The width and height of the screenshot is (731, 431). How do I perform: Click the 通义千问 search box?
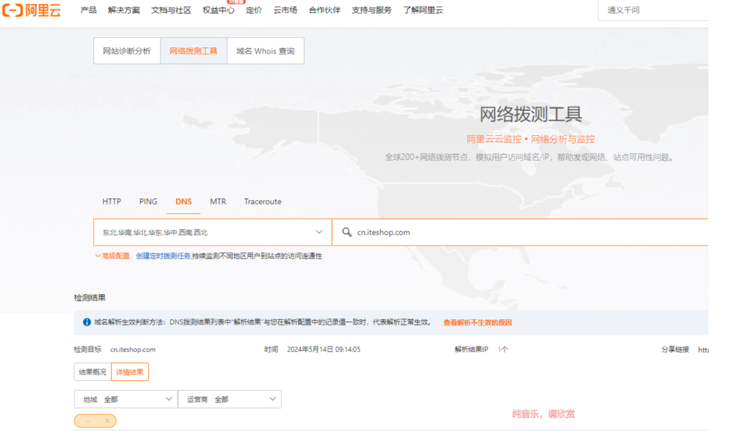653,10
